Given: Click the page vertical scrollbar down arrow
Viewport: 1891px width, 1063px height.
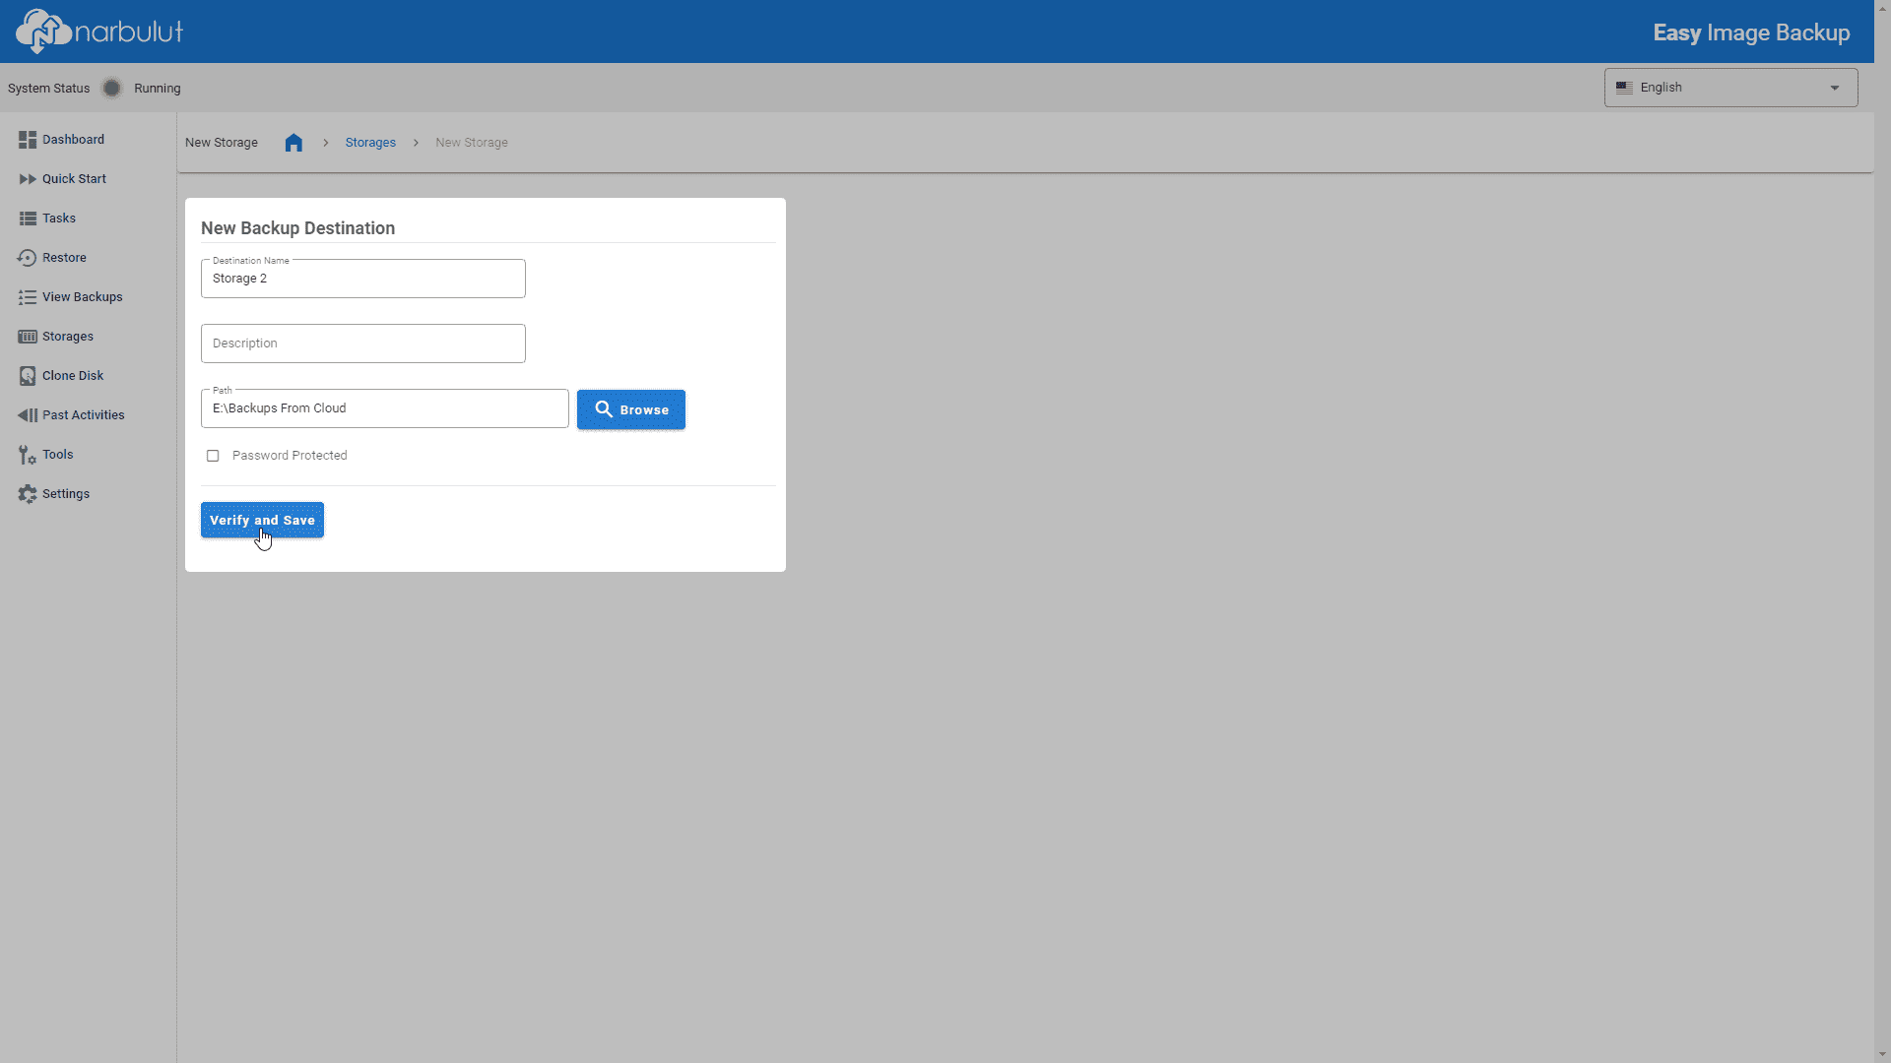Looking at the screenshot, I should click(x=1882, y=1054).
